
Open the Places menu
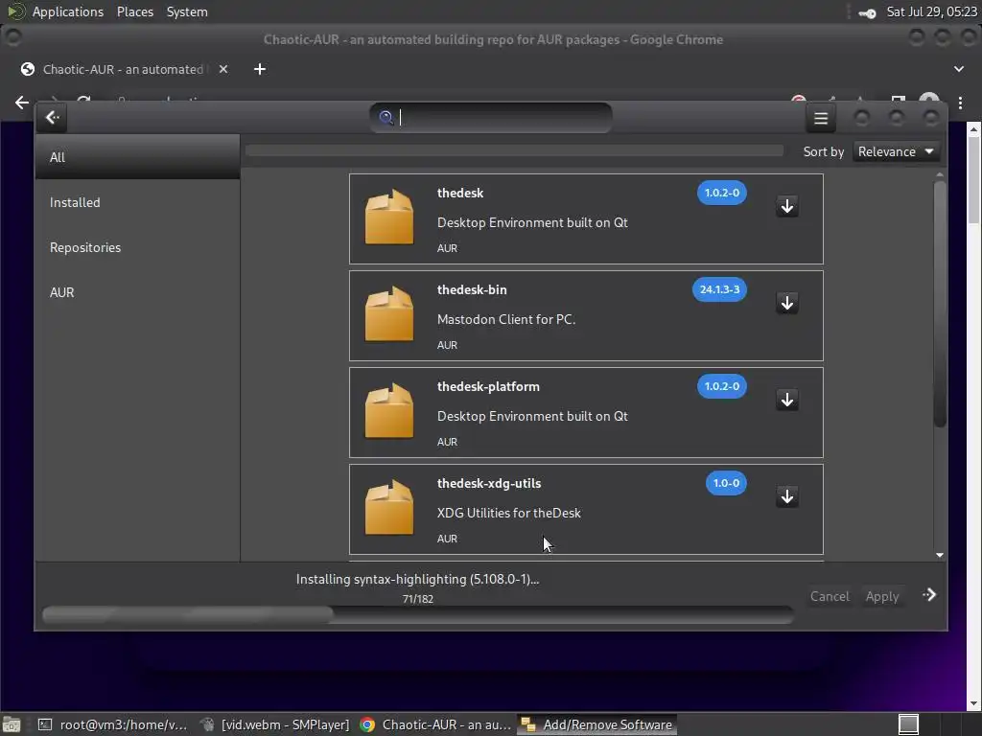pyautogui.click(x=134, y=11)
